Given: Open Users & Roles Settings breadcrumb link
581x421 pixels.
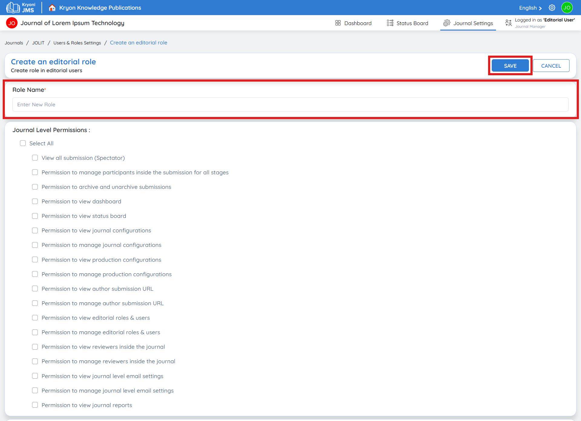Looking at the screenshot, I should click(x=77, y=43).
